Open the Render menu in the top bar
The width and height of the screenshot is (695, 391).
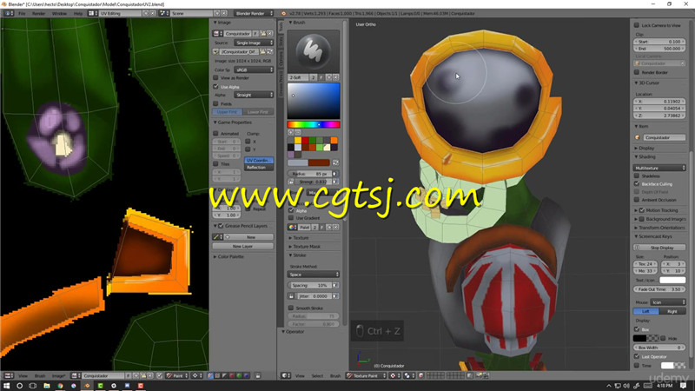(38, 13)
